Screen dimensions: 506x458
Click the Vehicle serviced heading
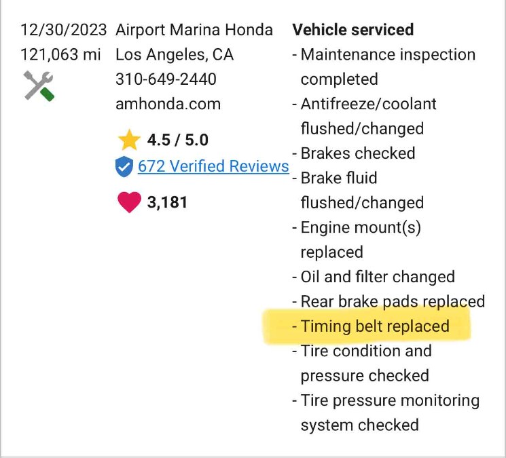[x=353, y=30]
